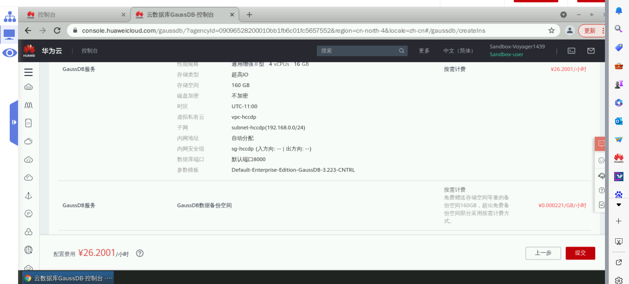Open the Sandbox-Voyager1439 account menu
The width and height of the screenshot is (629, 284).
tap(517, 47)
